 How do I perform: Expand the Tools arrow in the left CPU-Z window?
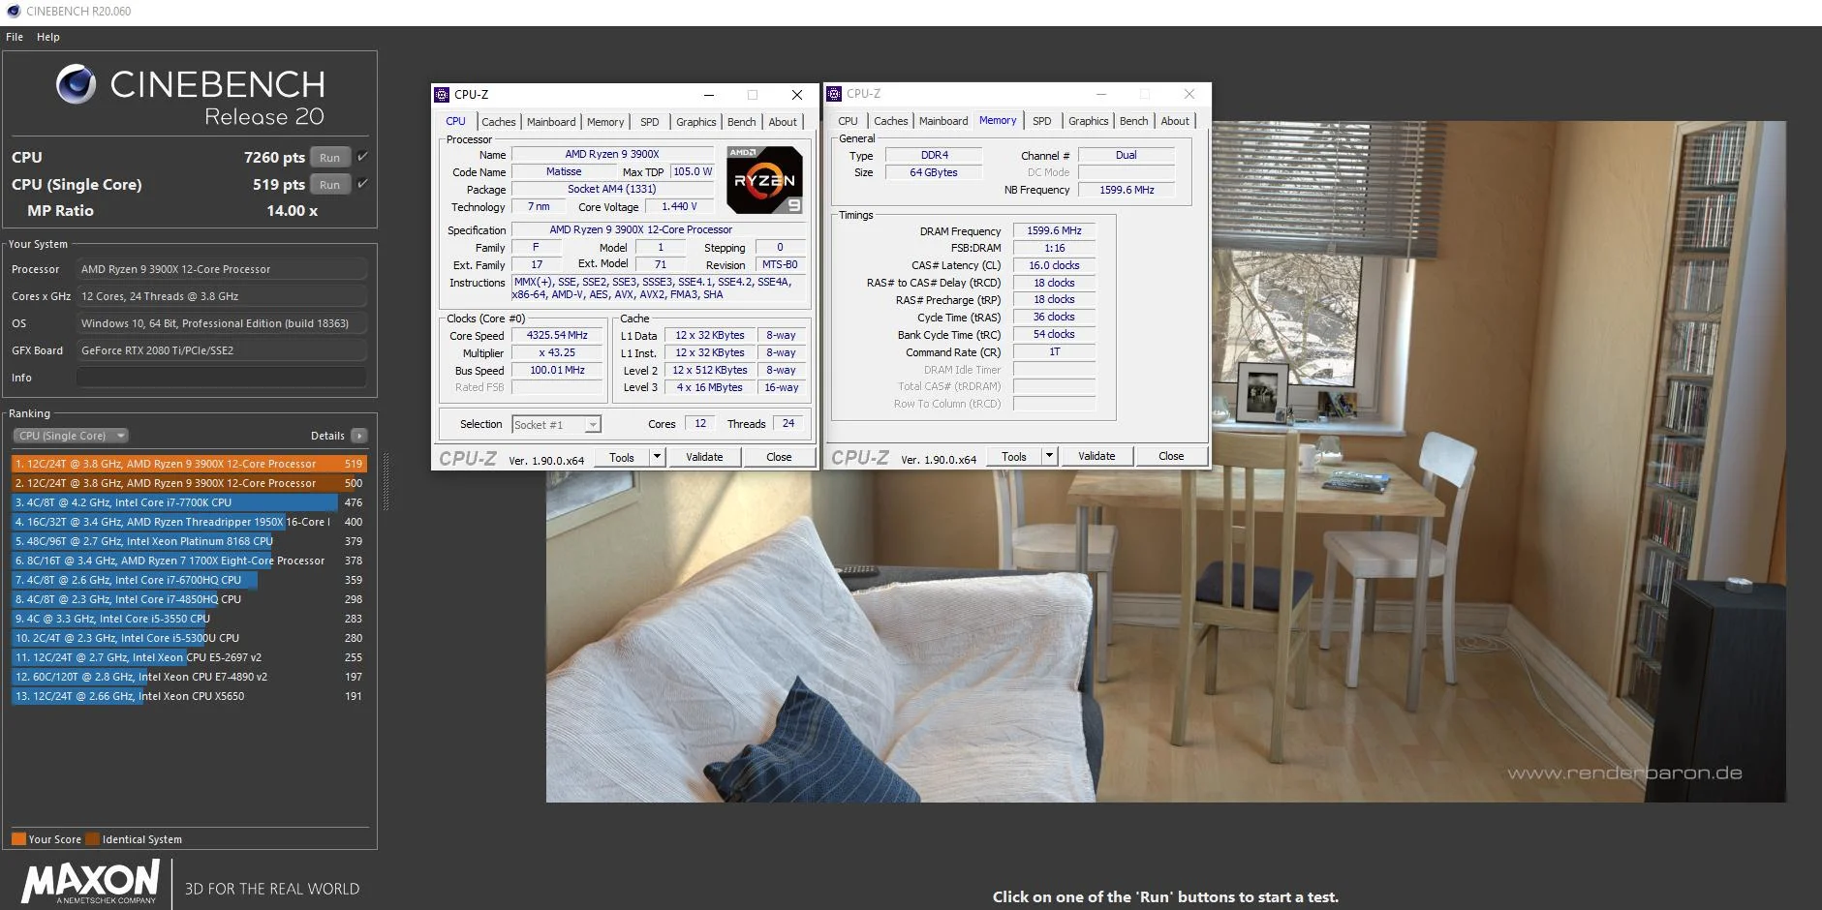(657, 457)
